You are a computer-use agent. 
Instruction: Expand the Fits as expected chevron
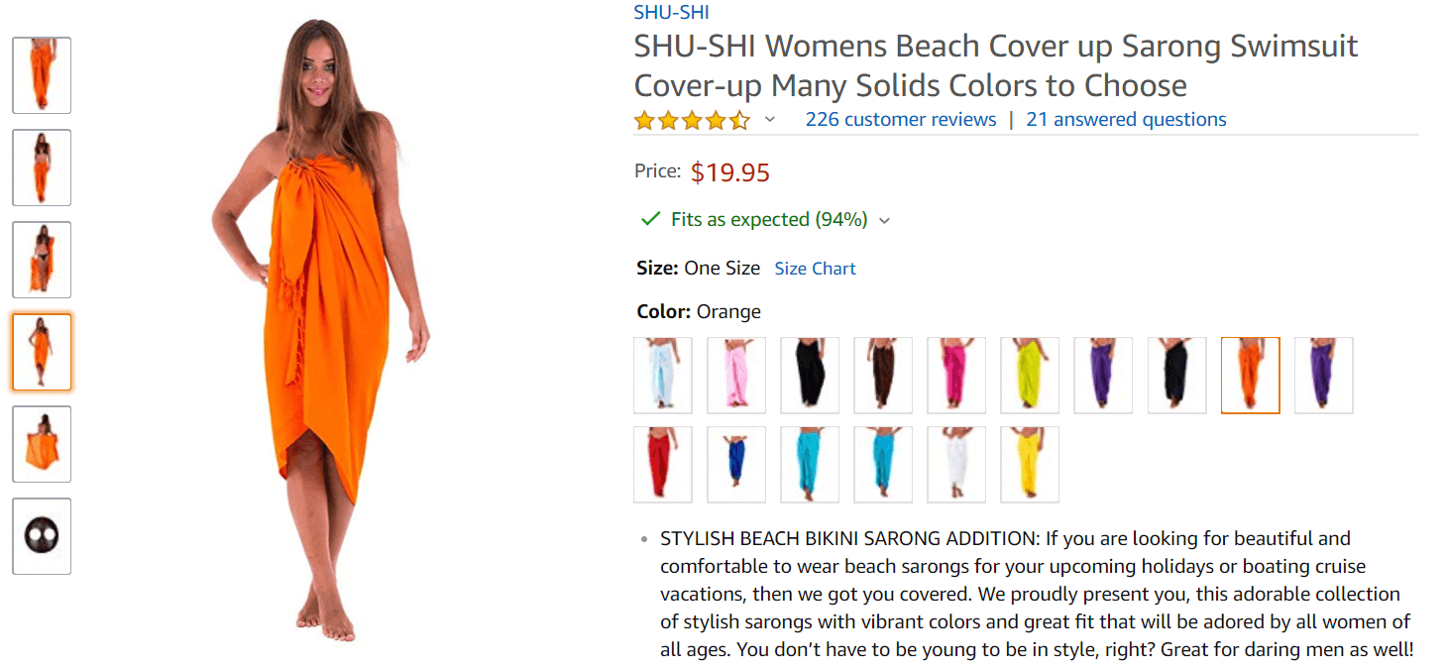point(885,221)
